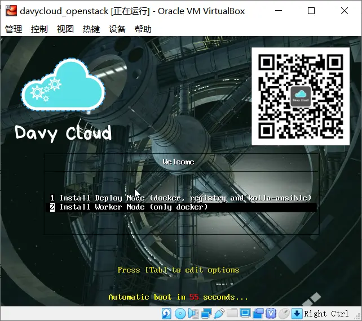Screen dimensions: 362x321
Task: Click the VirtualBox title bar app icon
Action: pos(11,11)
